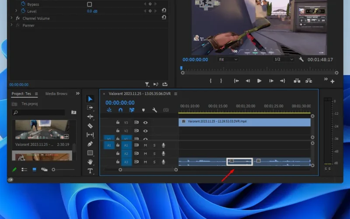Image resolution: width=350 pixels, height=219 pixels.
Task: Open Program Monitor settings wrench
Action: click(301, 60)
